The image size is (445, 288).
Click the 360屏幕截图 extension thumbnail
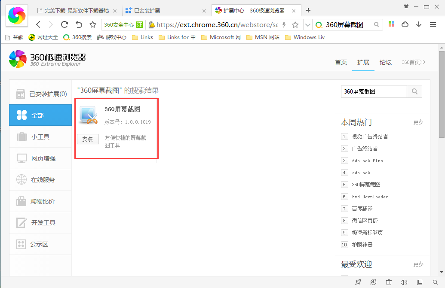coord(89,115)
